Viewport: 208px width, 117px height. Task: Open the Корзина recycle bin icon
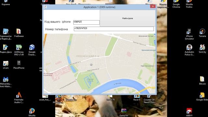coord(6,3)
